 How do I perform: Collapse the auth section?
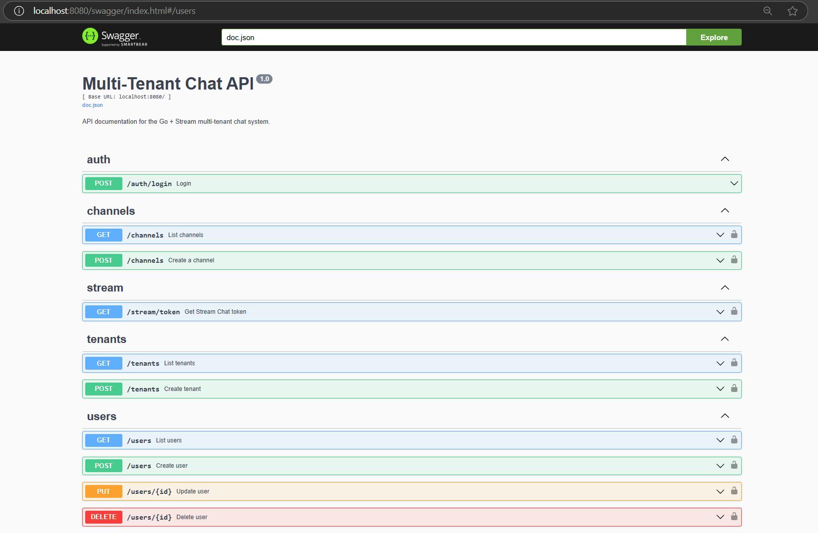724,159
